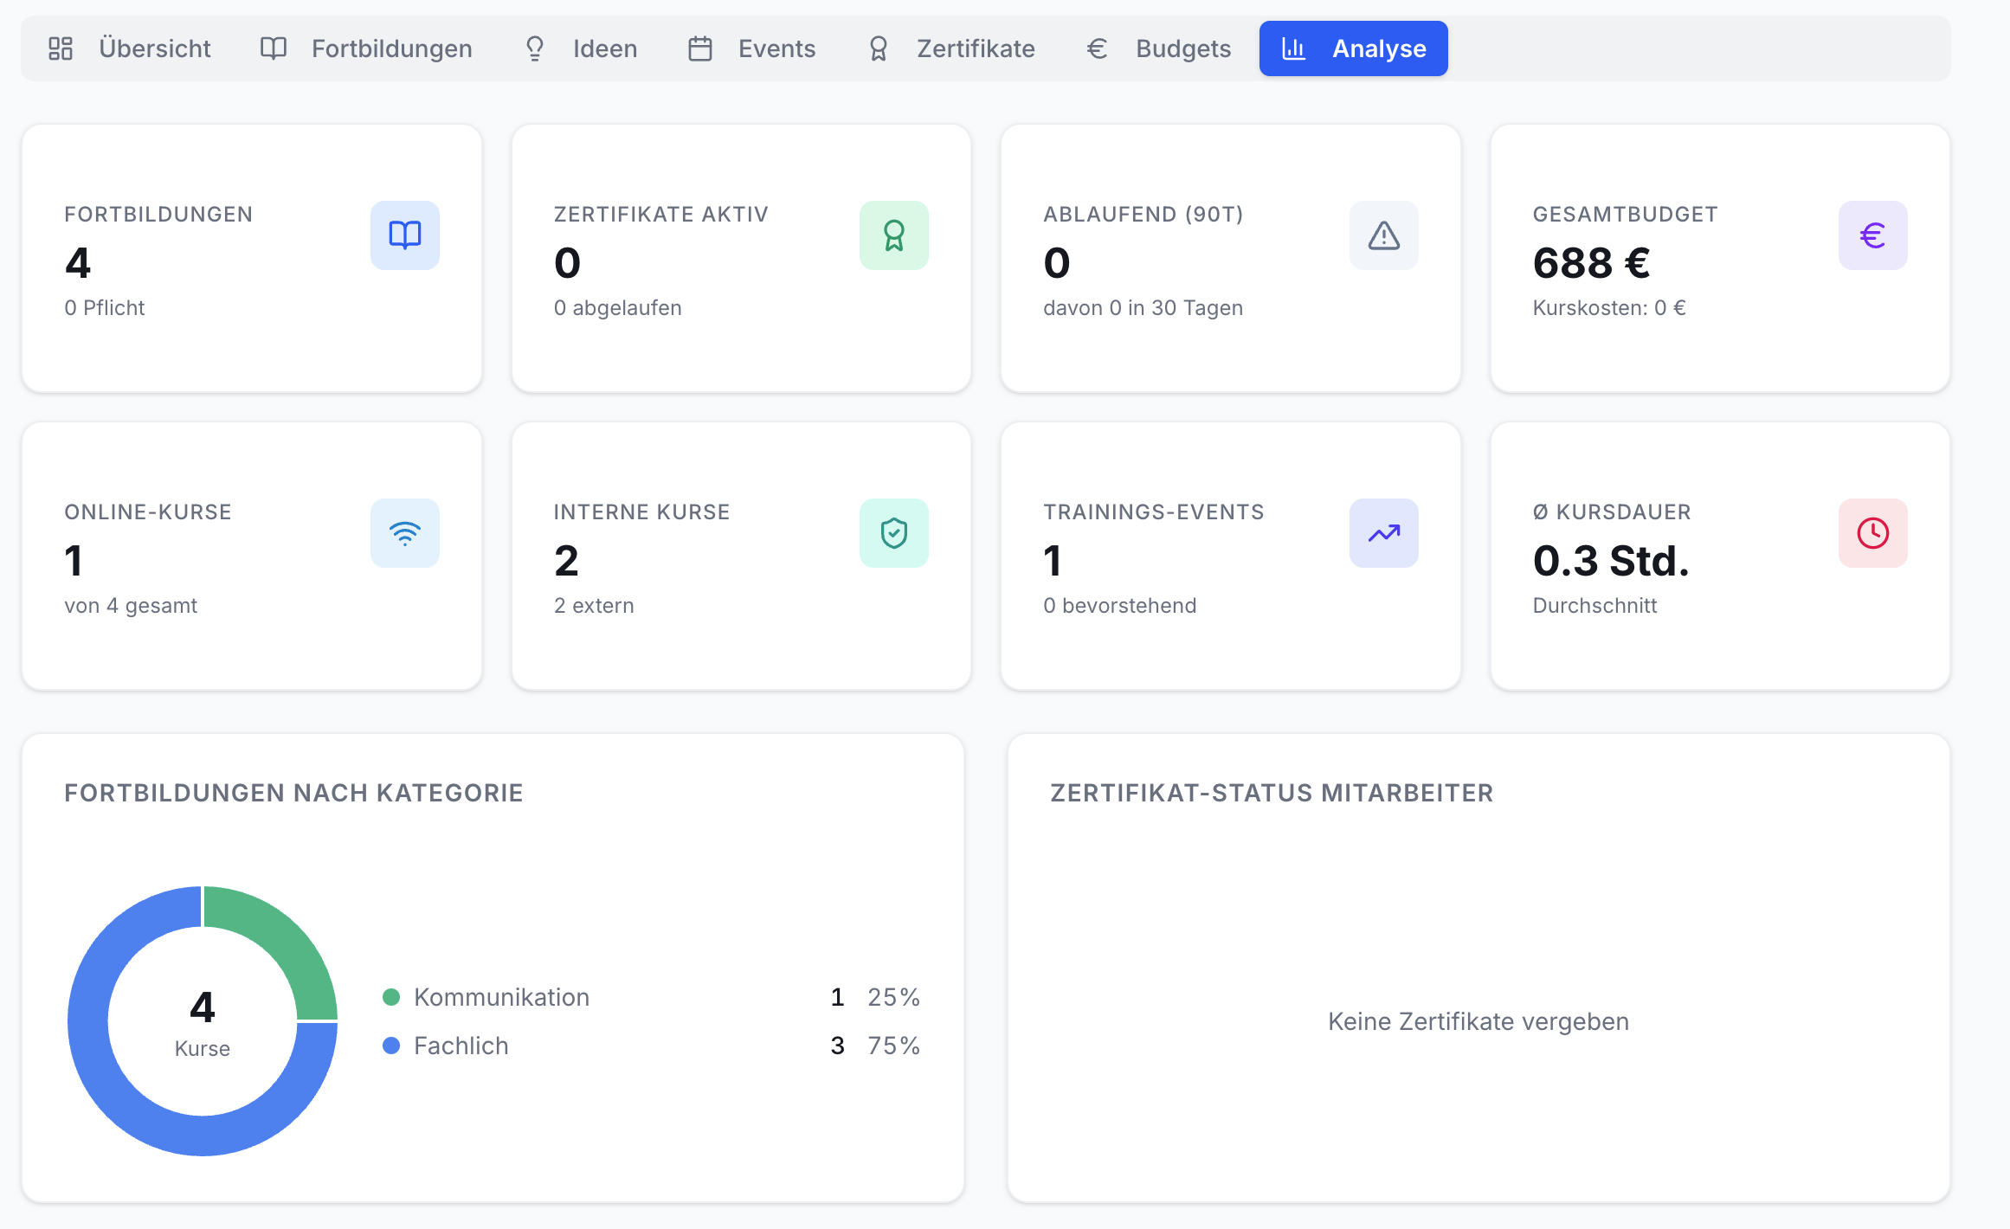Click the ribbon icon beside Zertifikate tab
The image size is (2010, 1229).
[879, 48]
